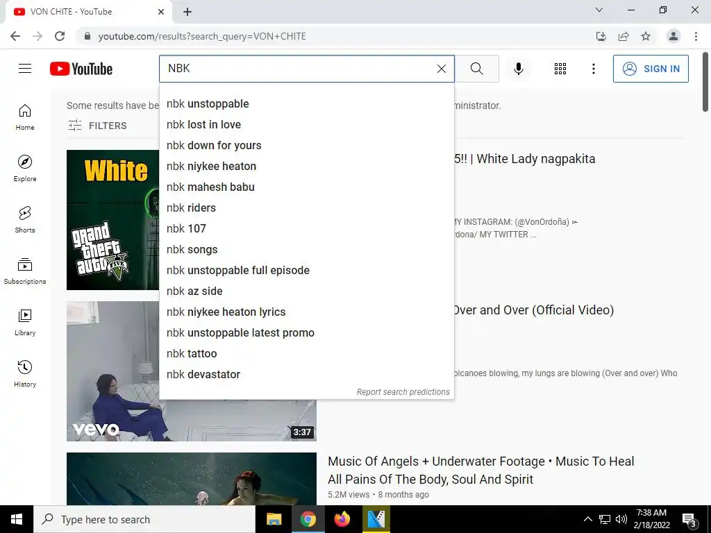
Task: Open the YouTube hamburger guide menu
Action: 25,69
